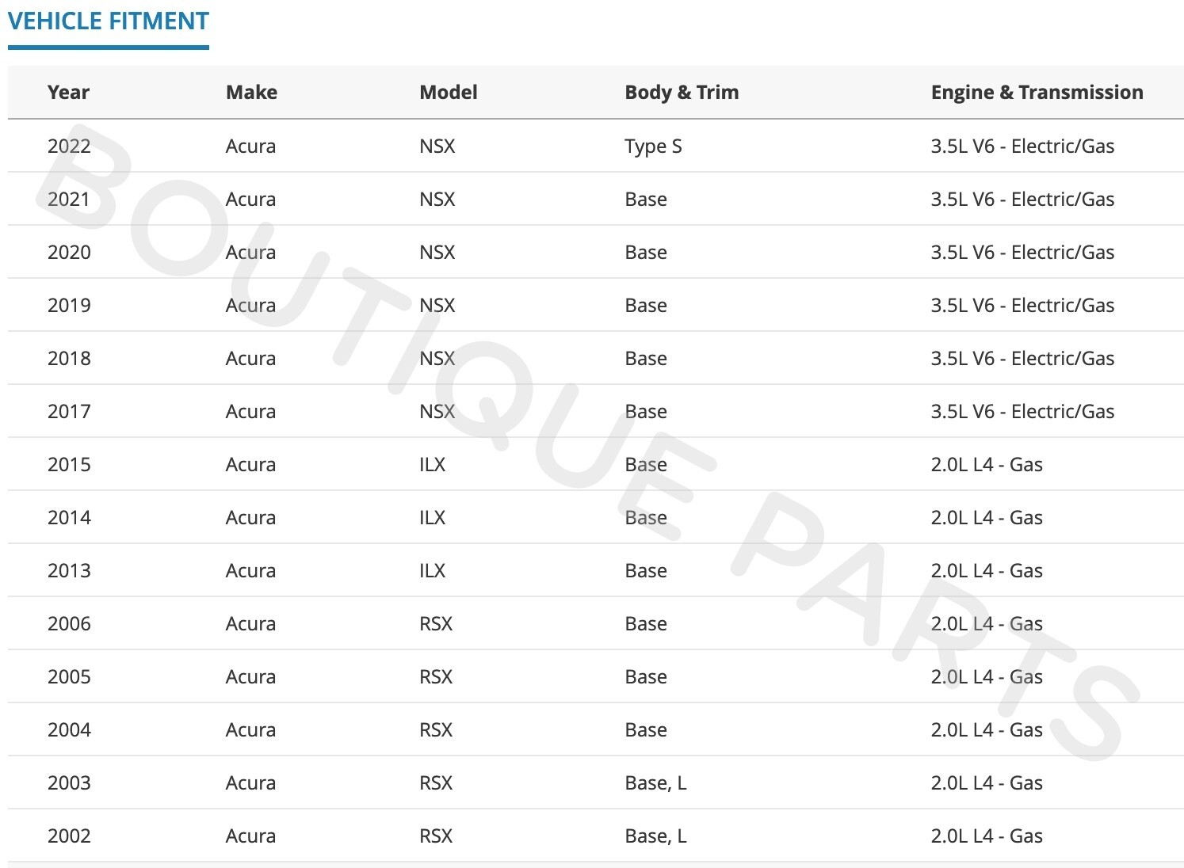The height and width of the screenshot is (868, 1184).
Task: Select the 2022 year cell
Action: pos(69,147)
